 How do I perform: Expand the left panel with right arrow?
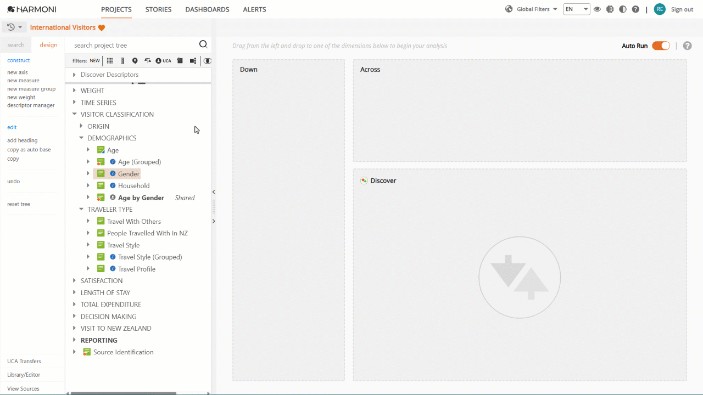click(214, 221)
